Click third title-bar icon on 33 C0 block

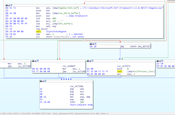click(162, 61)
